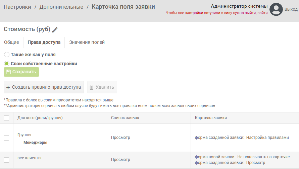Viewport: 299px width, 169px height.
Task: Click the trash icon on Удалить button
Action: click(91, 87)
